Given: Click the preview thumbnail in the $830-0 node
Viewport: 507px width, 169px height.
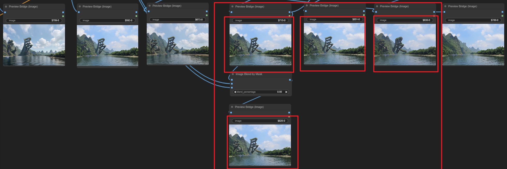Looking at the screenshot, I should click(405, 45).
